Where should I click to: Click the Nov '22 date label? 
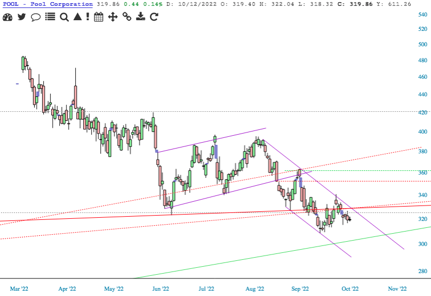pyautogui.click(x=397, y=289)
